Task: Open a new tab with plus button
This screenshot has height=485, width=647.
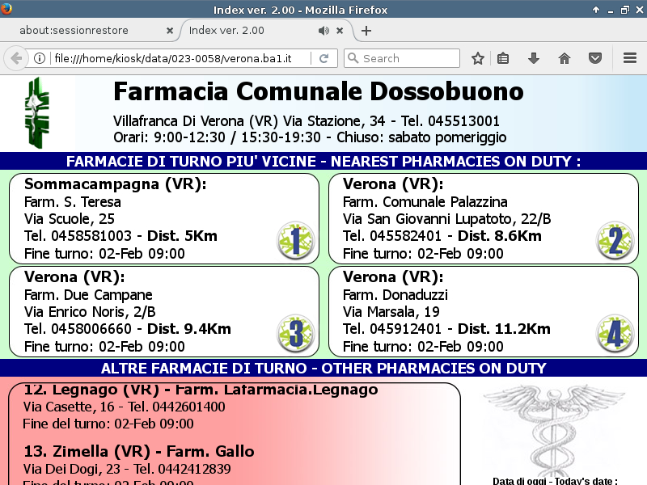Action: [366, 31]
